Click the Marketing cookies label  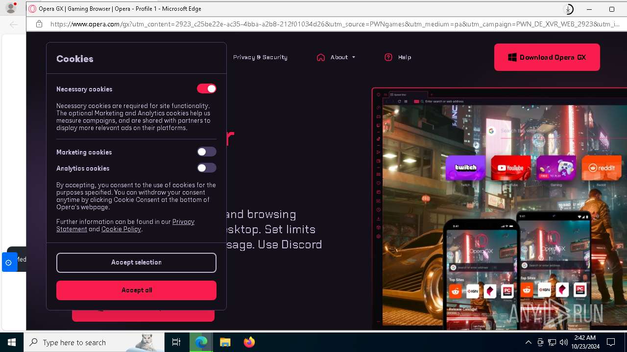pos(84,152)
